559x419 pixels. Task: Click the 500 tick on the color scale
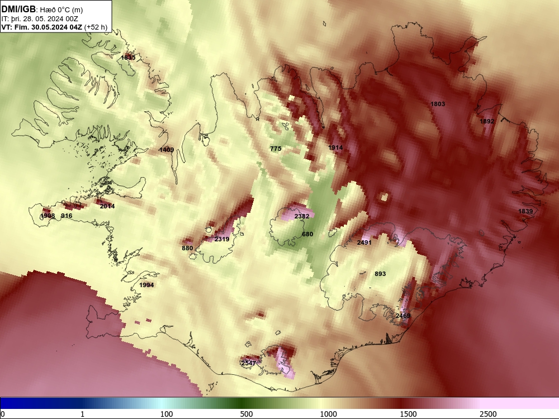click(247, 413)
